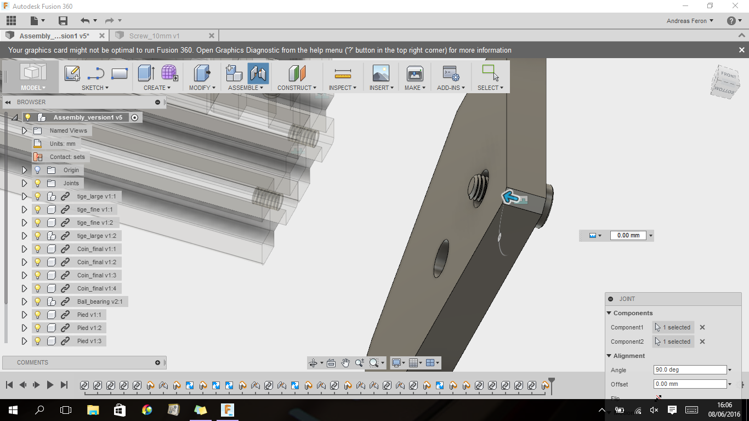749x421 pixels.
Task: Toggle visibility bulb for Ball_bearing v2:1
Action: tap(38, 301)
